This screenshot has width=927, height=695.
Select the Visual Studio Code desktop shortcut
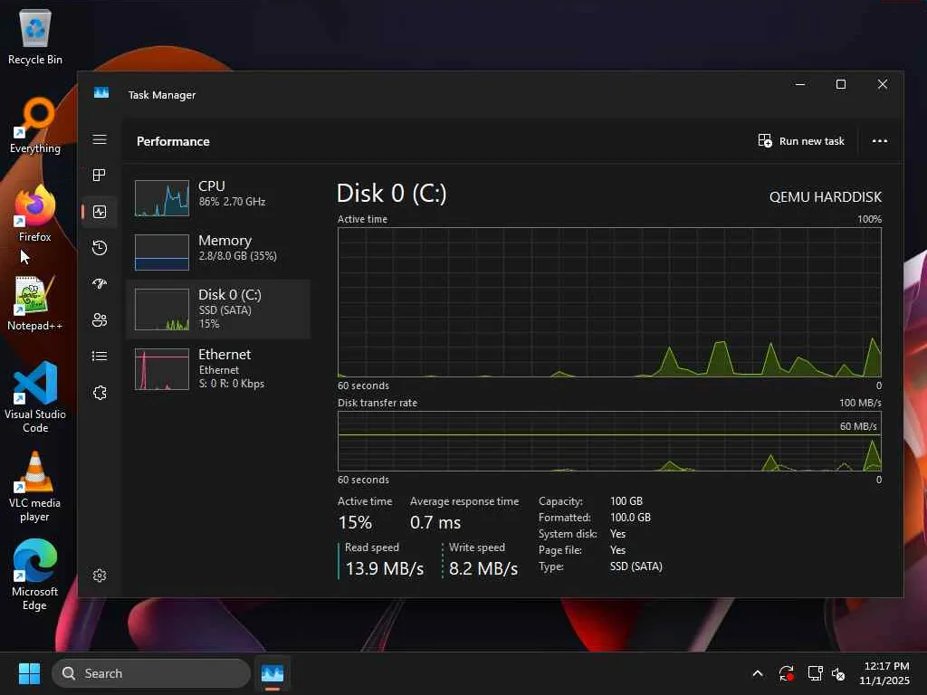(x=35, y=397)
